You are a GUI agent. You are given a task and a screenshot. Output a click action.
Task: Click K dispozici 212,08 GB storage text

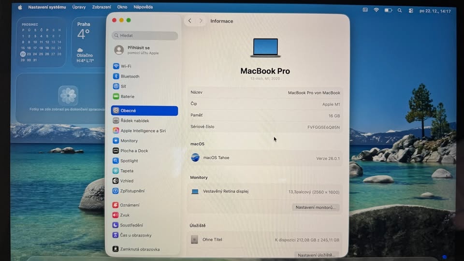307,240
